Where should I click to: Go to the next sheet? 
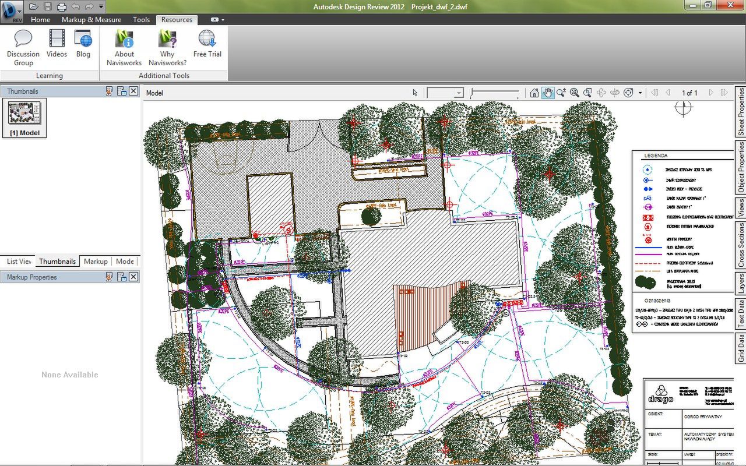[711, 93]
